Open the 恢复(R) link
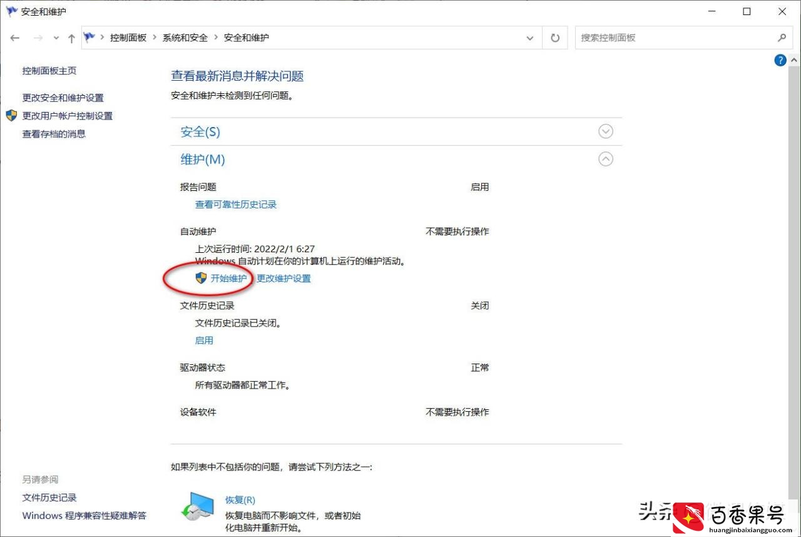 point(240,500)
